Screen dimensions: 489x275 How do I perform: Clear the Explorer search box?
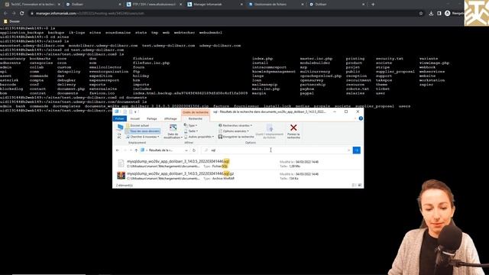pyautogui.click(x=348, y=150)
